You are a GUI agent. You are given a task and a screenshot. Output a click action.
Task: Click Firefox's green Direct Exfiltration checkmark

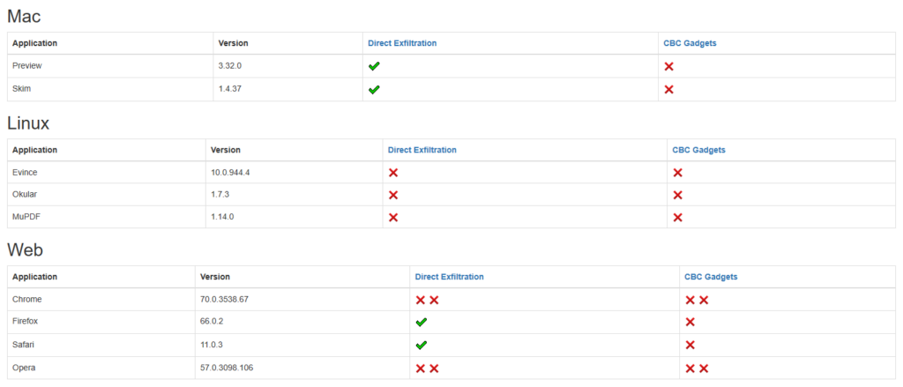point(422,322)
